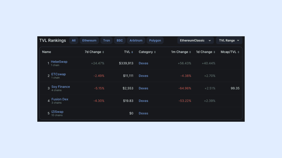Viewport: 282px width, 158px height.
Task: Open the Fusion Dex protocol link
Action: pos(60,99)
